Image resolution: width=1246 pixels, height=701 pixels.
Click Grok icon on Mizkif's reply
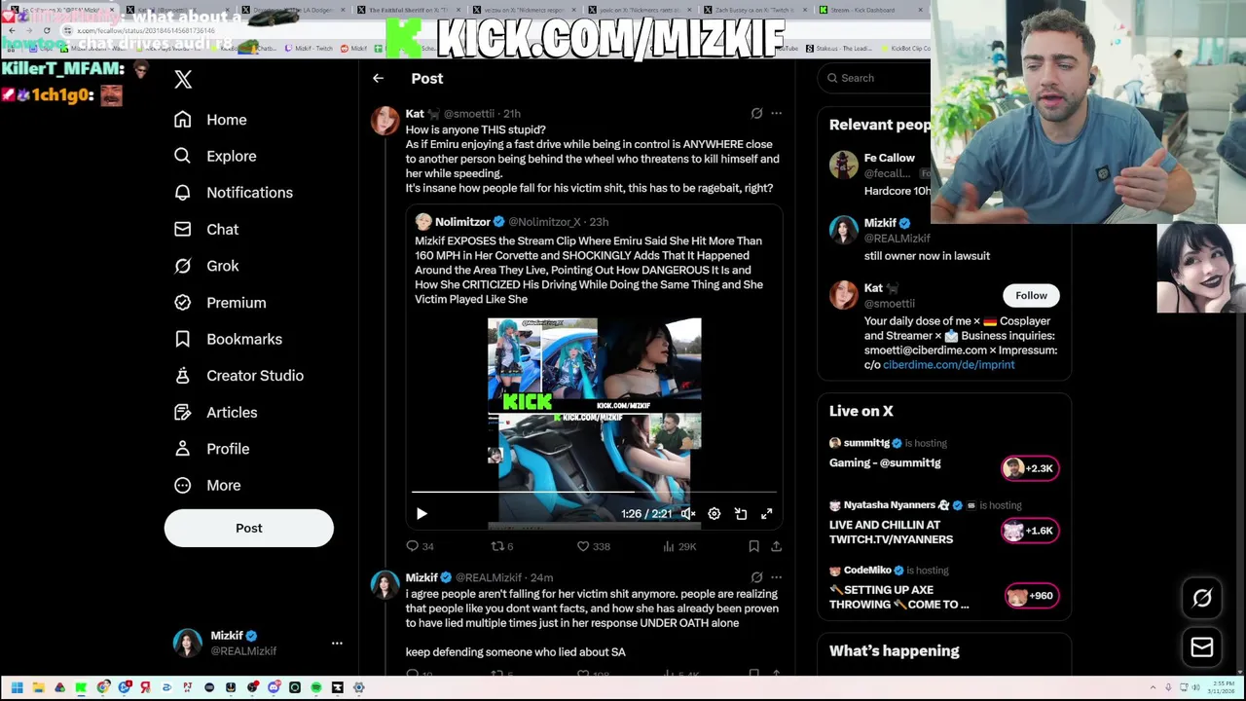pos(756,577)
